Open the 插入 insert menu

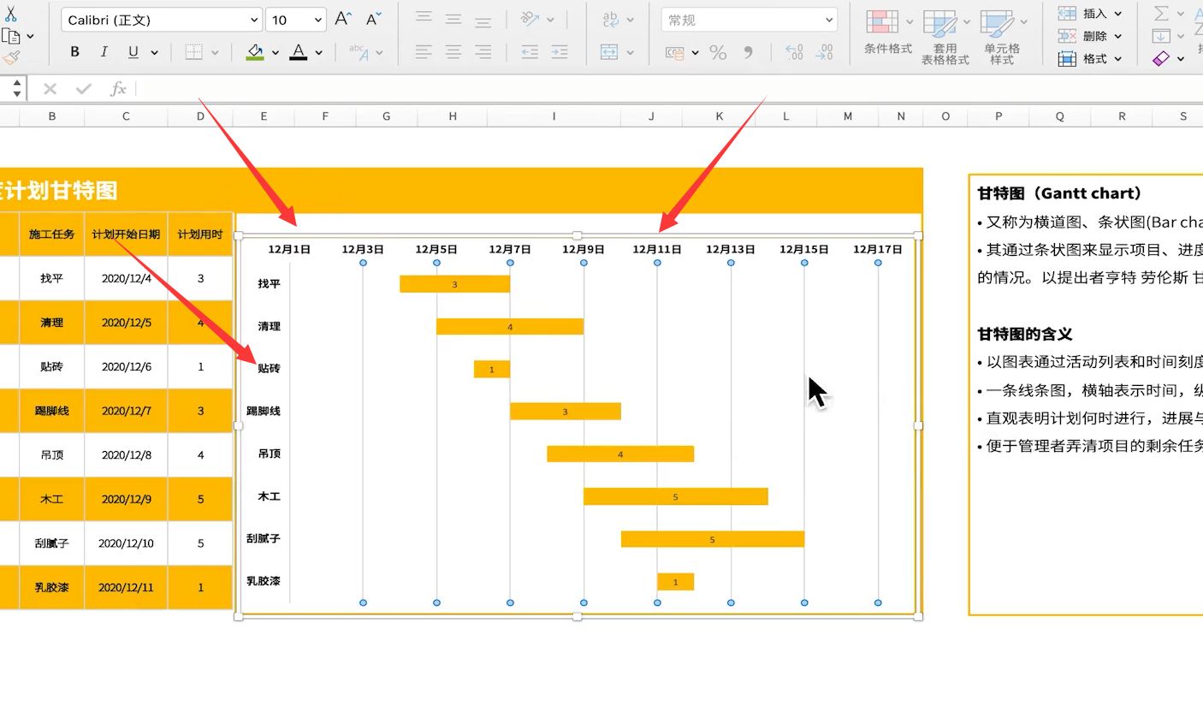tap(1094, 14)
